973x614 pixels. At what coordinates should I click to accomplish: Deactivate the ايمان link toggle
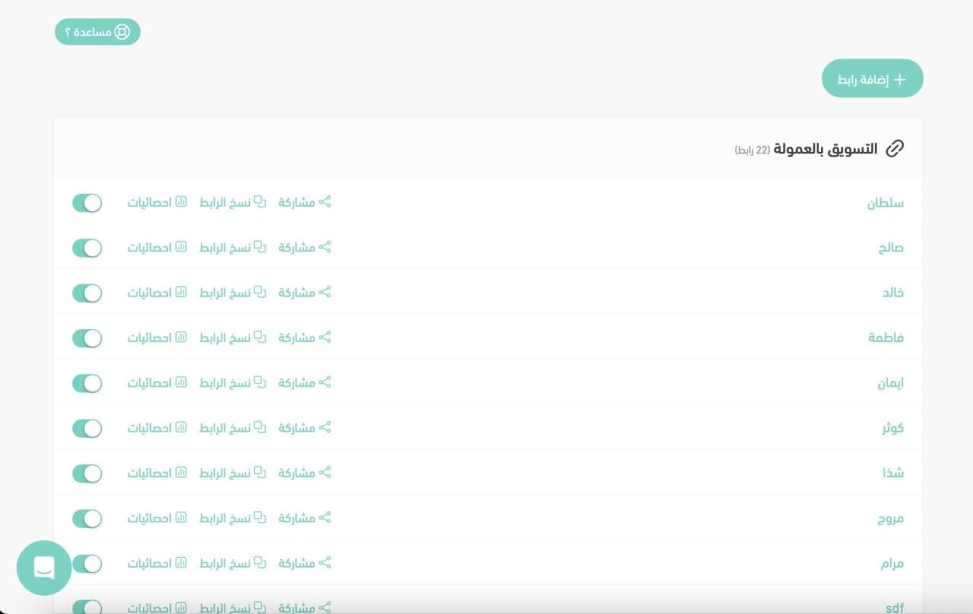[x=87, y=383]
